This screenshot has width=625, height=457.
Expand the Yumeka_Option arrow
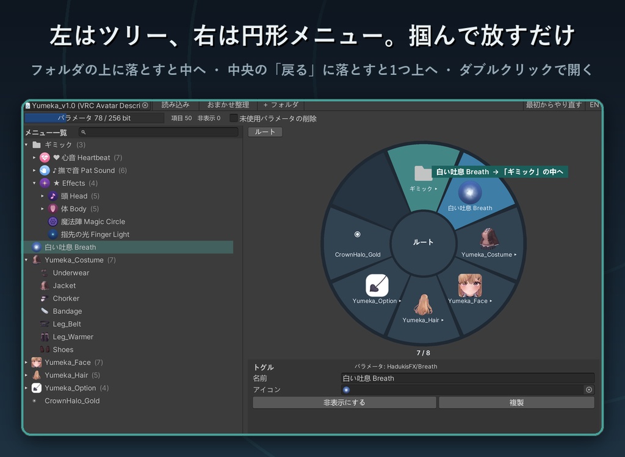tap(26, 388)
